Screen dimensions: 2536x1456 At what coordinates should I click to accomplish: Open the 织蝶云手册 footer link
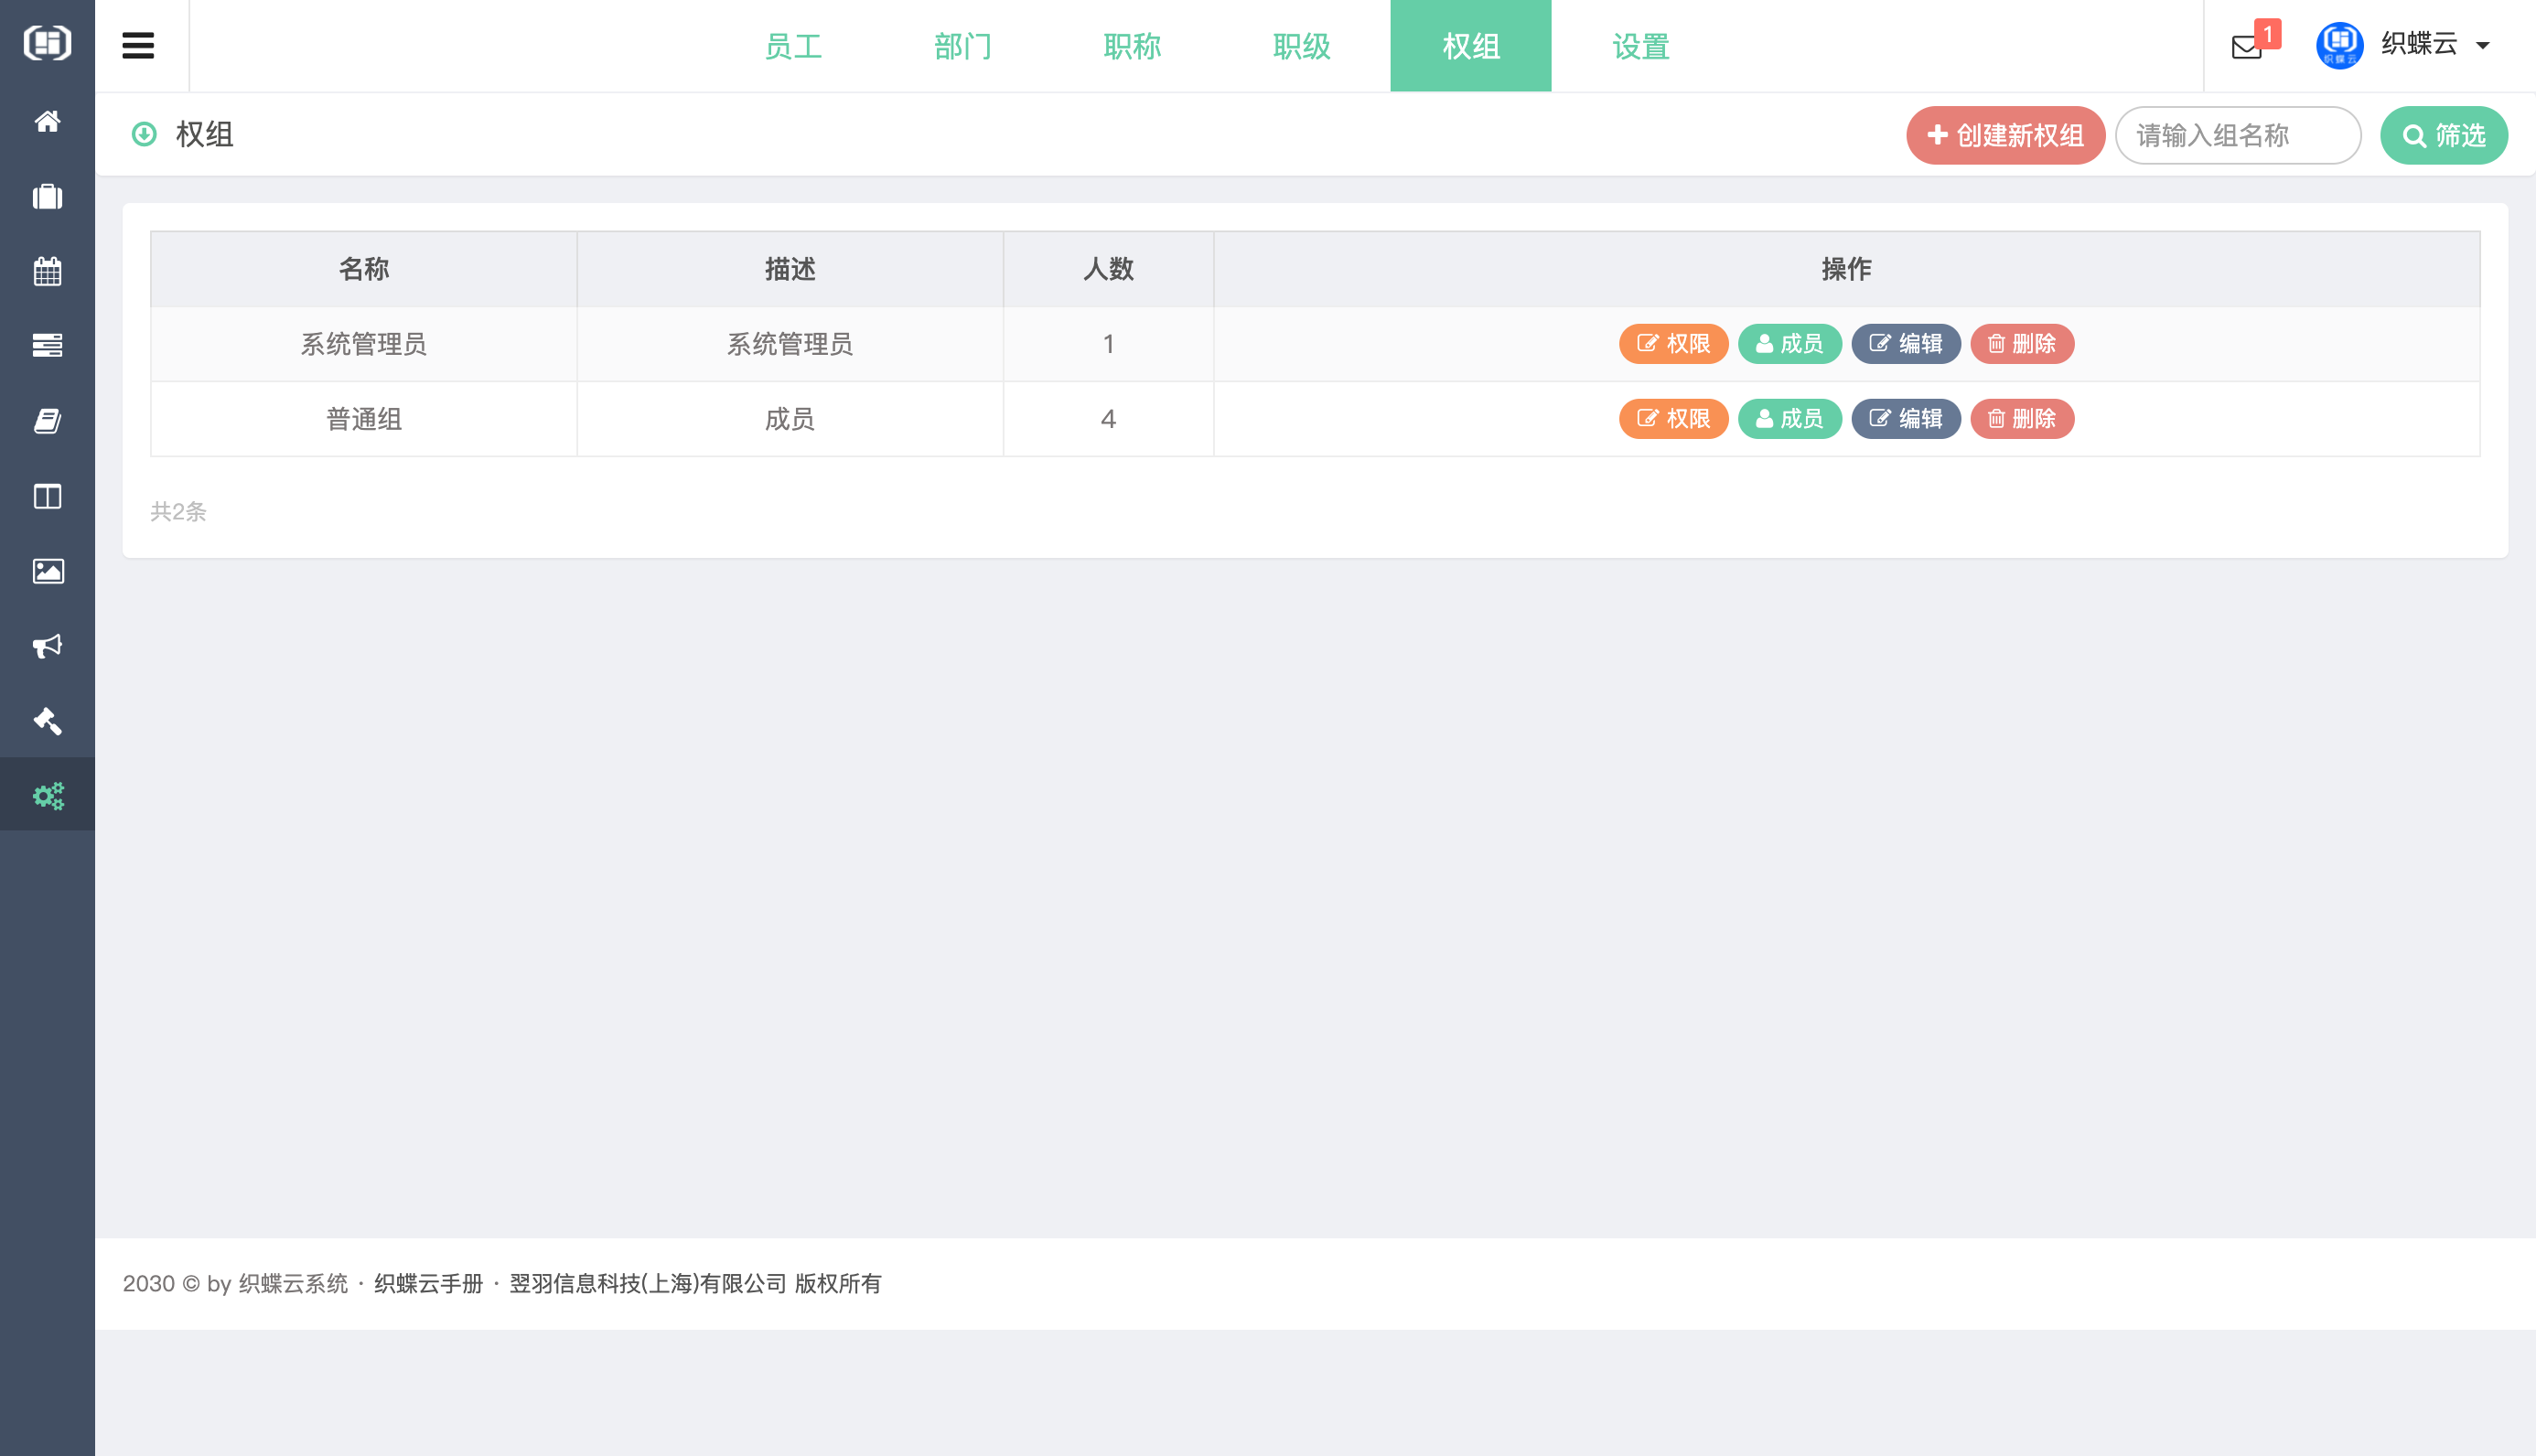[428, 1283]
